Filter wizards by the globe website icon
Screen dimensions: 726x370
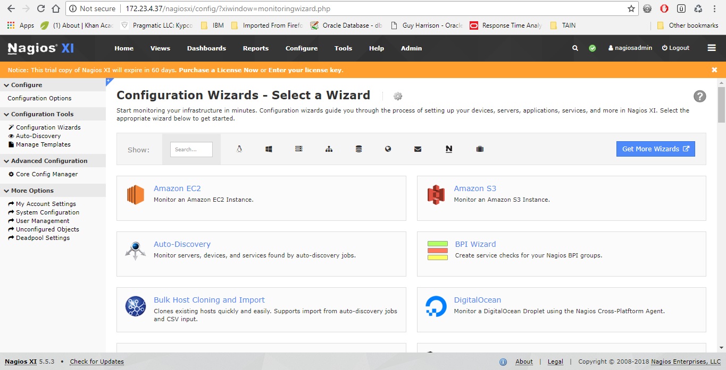click(388, 149)
